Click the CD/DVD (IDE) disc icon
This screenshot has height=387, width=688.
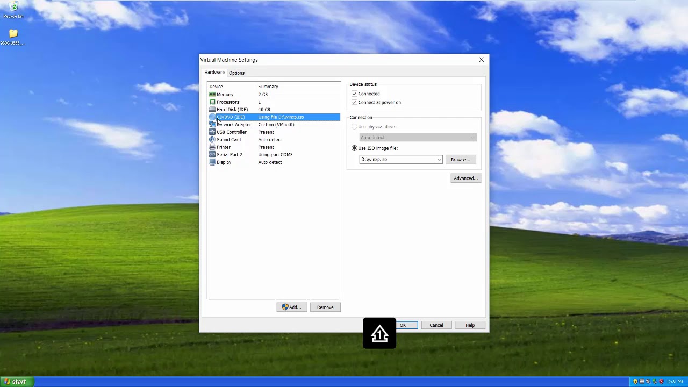pyautogui.click(x=212, y=117)
